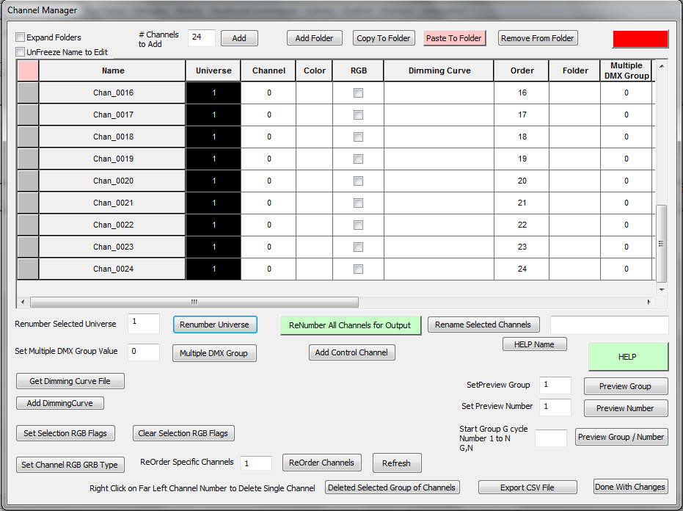Click the red color swatch at top right
This screenshot has width=683, height=511.
pyautogui.click(x=640, y=39)
